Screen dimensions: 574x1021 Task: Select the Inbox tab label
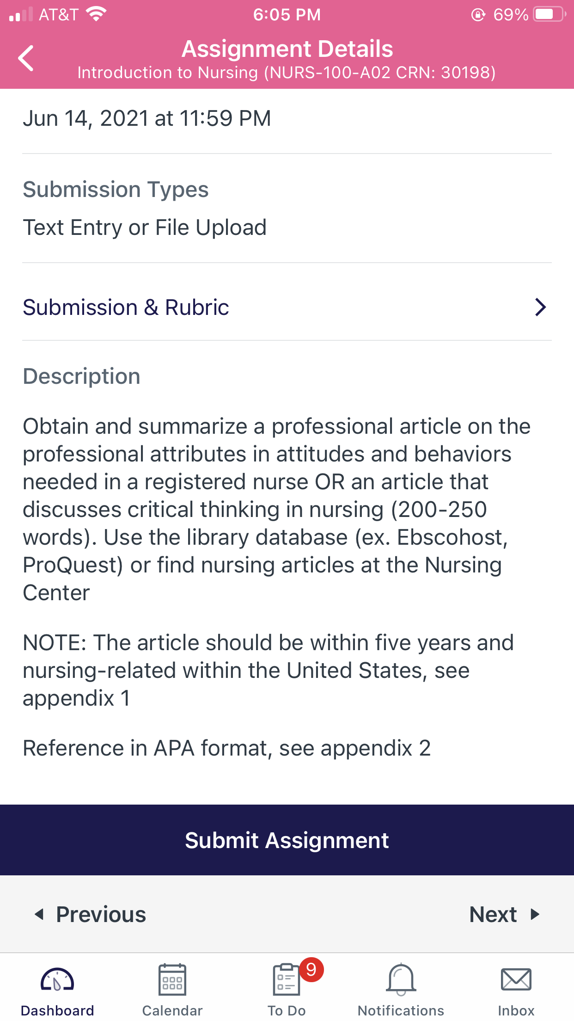pyautogui.click(x=516, y=1010)
